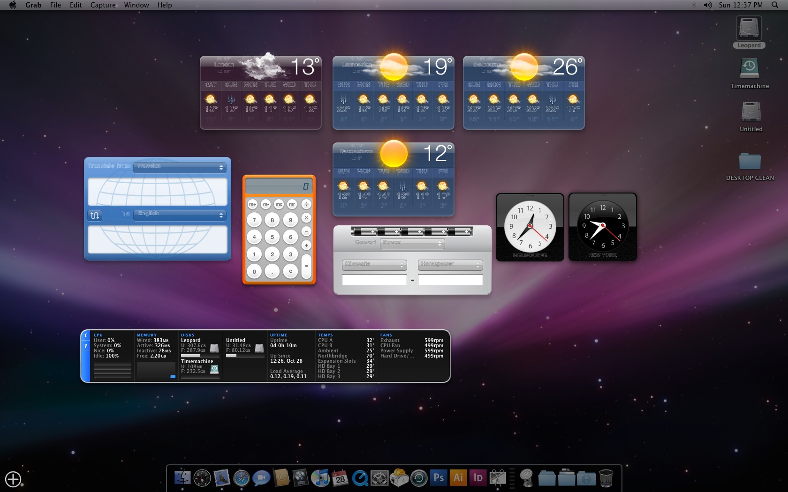Expand the 'Translate from' Russian dropdown

(180, 167)
